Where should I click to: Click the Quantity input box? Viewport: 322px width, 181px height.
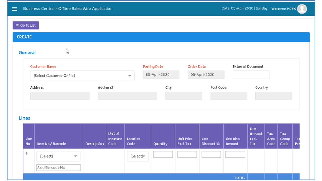(163, 154)
